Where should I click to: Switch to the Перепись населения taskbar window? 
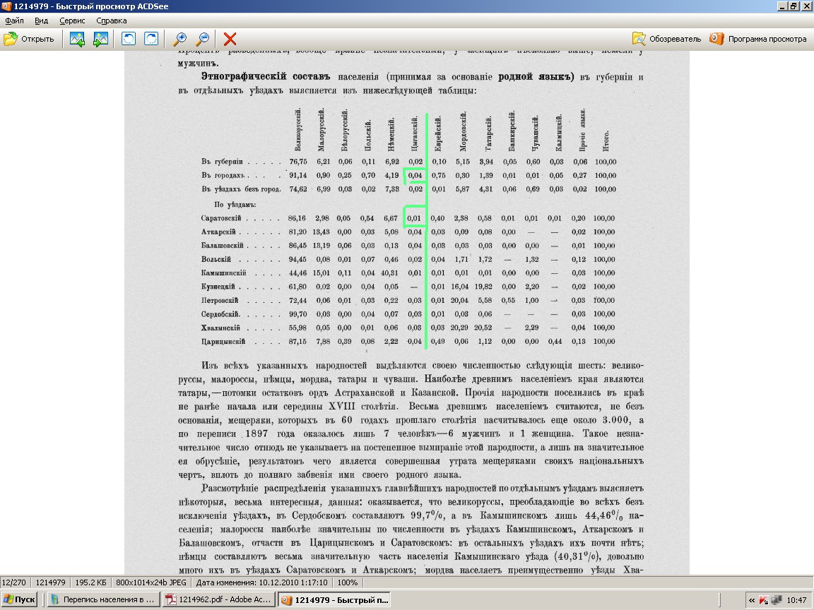click(x=102, y=599)
